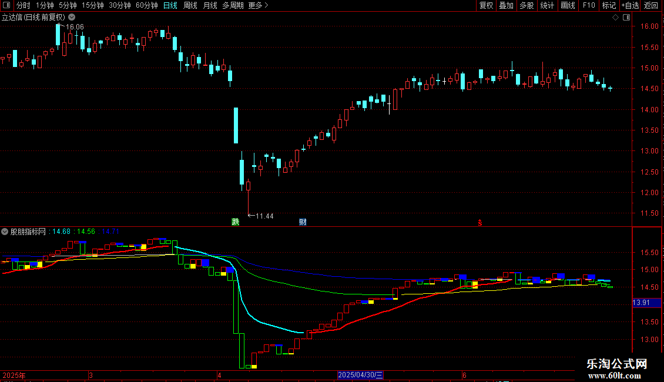Click the 16.06 high price label
The width and height of the screenshot is (664, 382).
[x=75, y=27]
